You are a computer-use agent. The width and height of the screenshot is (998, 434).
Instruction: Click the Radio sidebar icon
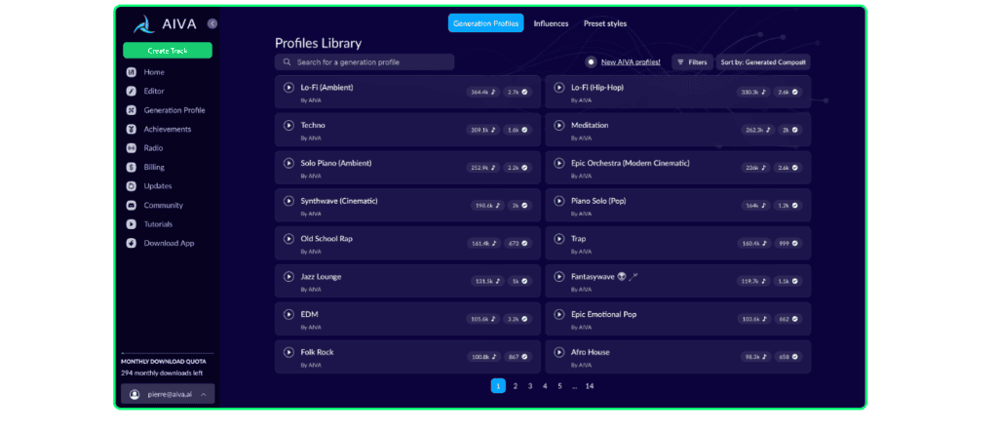click(x=132, y=148)
